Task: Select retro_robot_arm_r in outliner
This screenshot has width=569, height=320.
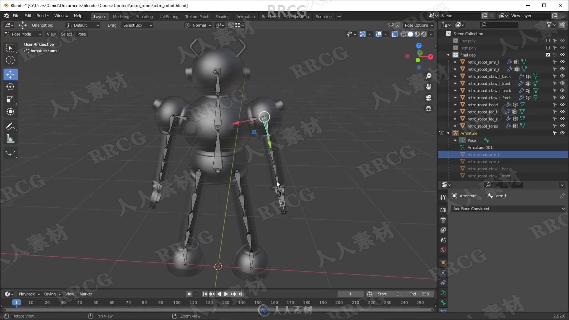Action: [483, 161]
